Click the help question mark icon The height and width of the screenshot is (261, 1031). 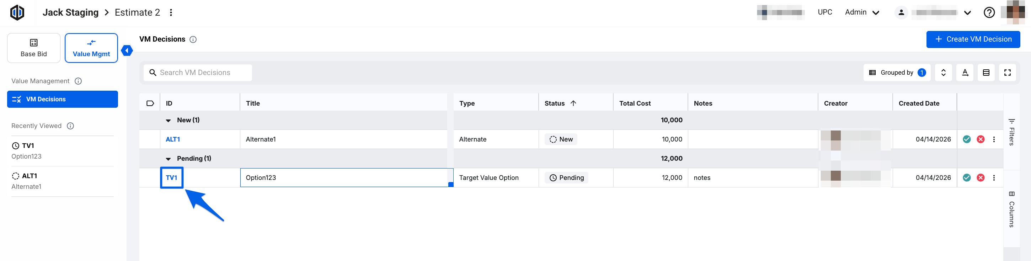coord(989,12)
